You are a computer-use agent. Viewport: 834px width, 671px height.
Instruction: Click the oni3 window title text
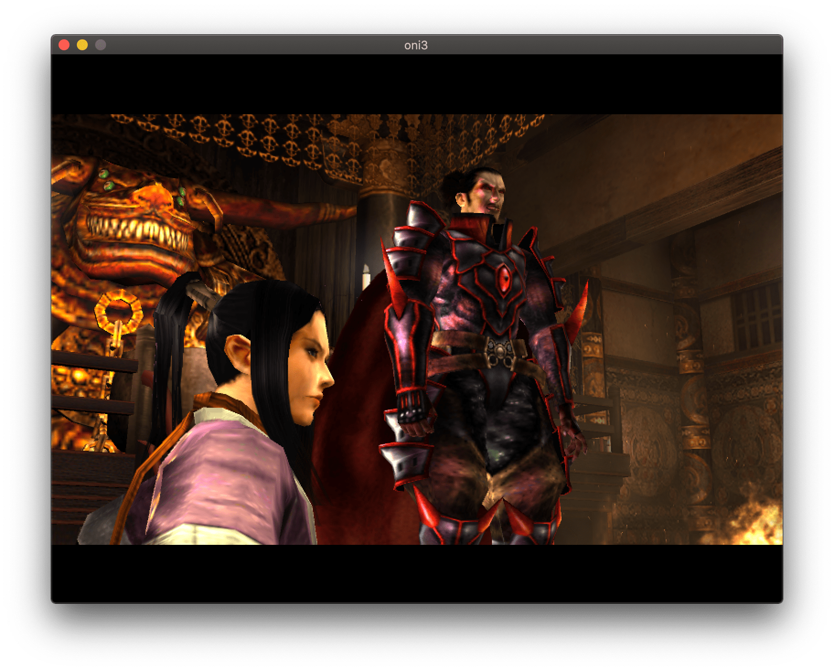coord(416,45)
